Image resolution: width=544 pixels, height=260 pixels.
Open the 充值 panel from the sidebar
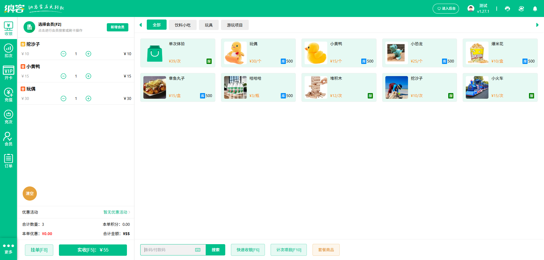click(x=8, y=93)
